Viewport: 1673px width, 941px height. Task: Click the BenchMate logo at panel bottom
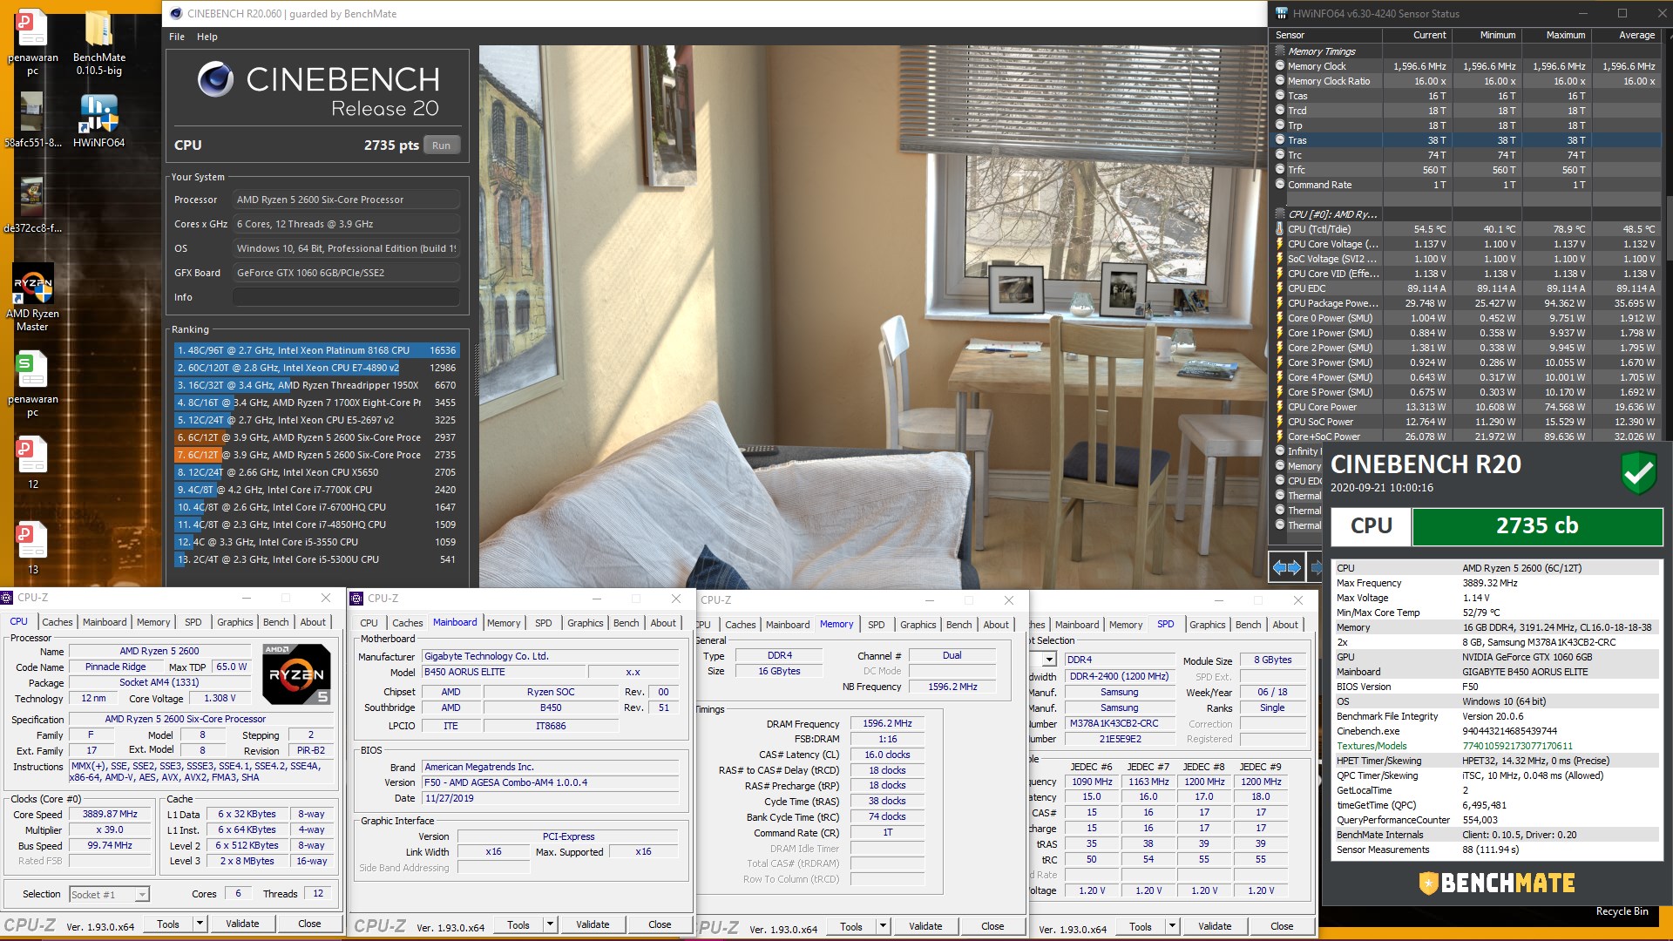[1496, 883]
